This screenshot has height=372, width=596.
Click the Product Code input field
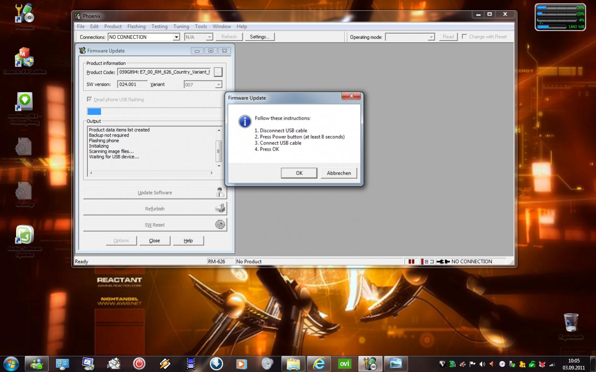pyautogui.click(x=164, y=72)
